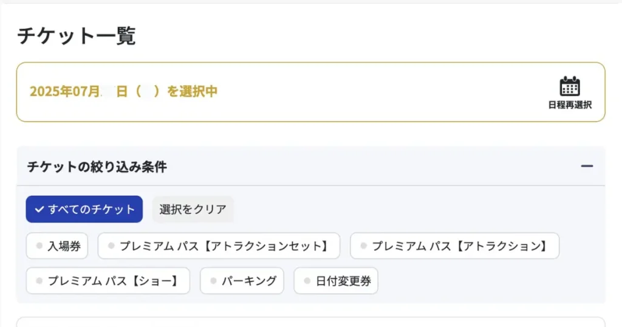Toggle the プレミアム パス【アトラクションセット】 filter
This screenshot has height=327, width=622.
tap(219, 246)
